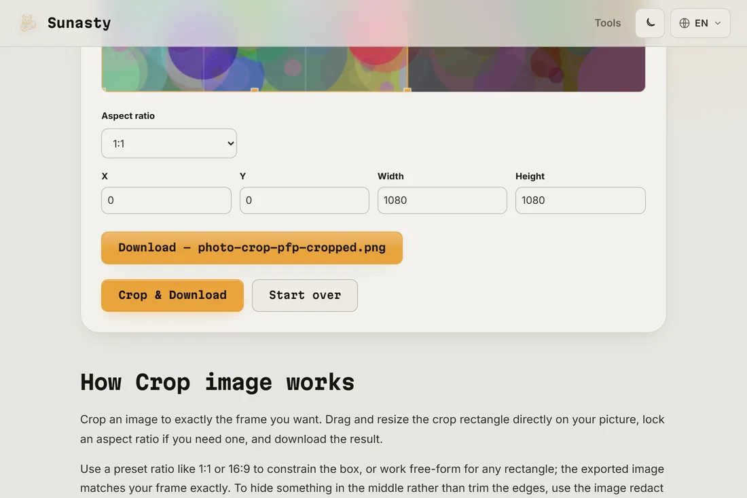Open the Sunasty home link text
Screen dimensions: 747x498
(79, 23)
